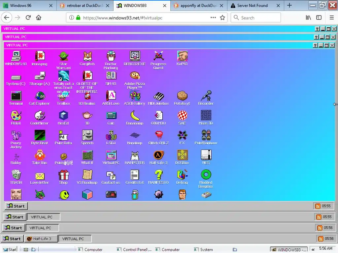Click the windows93.net URL address bar
The width and height of the screenshot is (338, 253).
(x=147, y=18)
